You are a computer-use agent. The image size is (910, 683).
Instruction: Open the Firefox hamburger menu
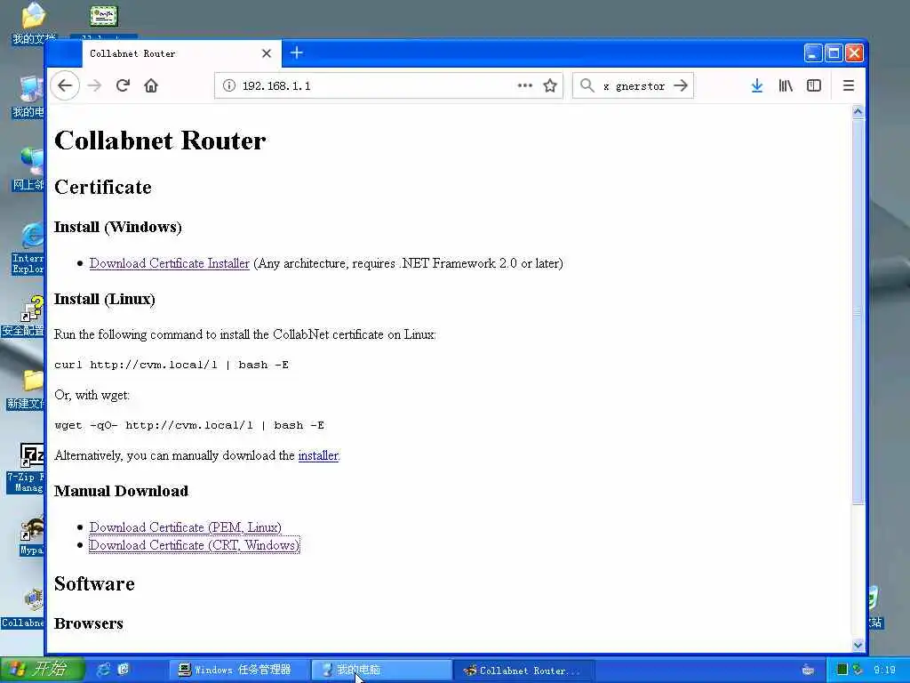click(848, 86)
